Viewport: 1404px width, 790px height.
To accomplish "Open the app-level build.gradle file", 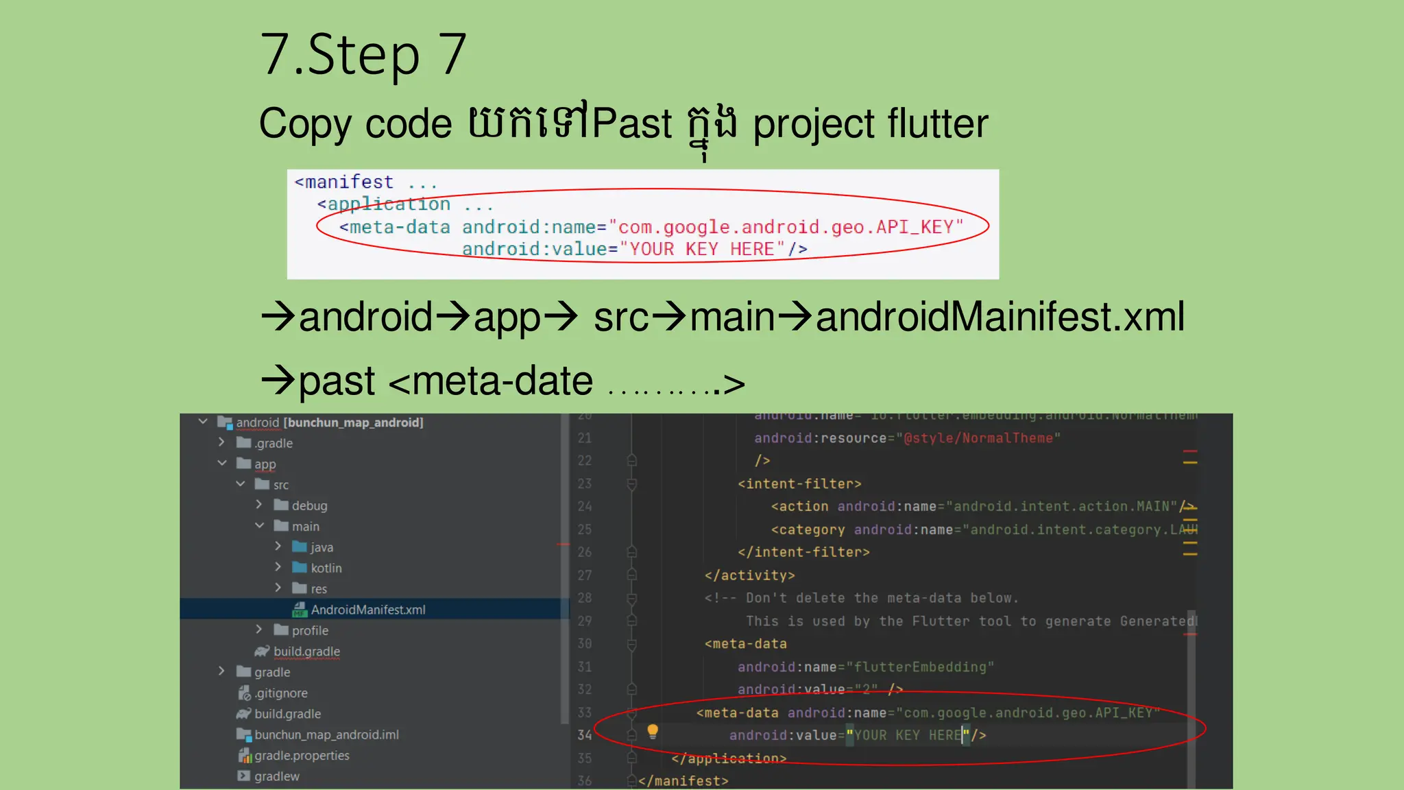I will [x=306, y=651].
